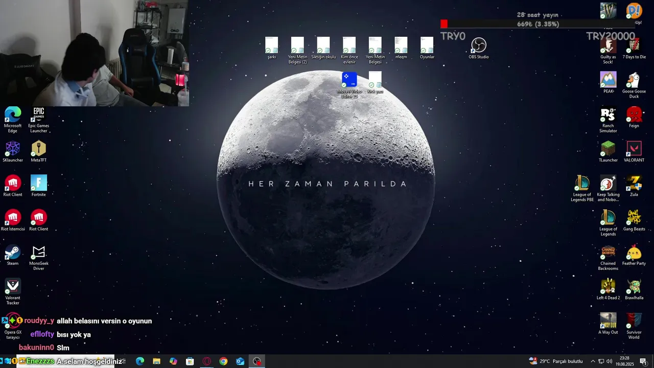Select the Survivor World icon
654x368 pixels.
coord(634,327)
